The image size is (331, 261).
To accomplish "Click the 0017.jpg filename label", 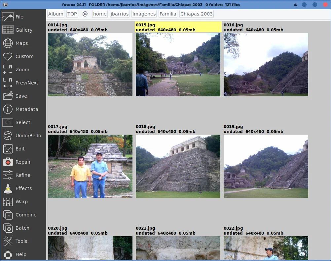I will 57,126.
